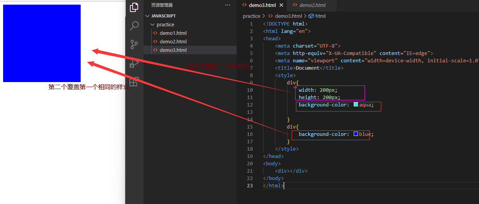The width and height of the screenshot is (479, 204).
Task: Click the meta charset UTF-8 line
Action: tap(308, 46)
